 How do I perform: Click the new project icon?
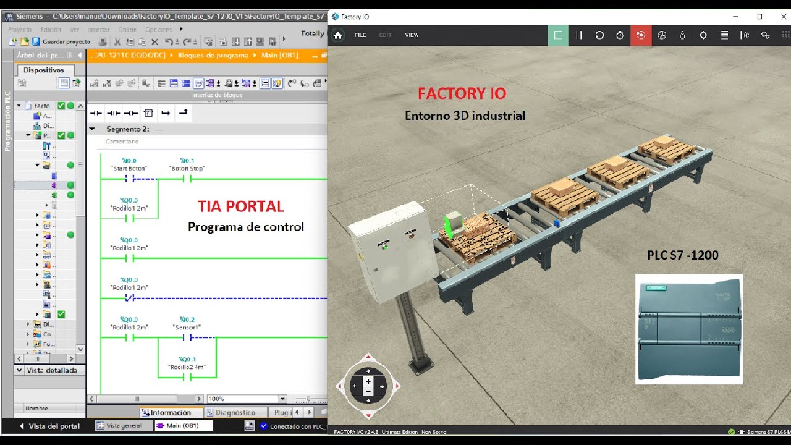click(14, 41)
